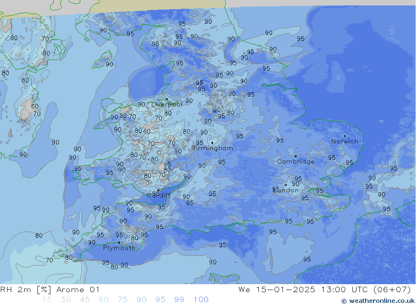
Task: Select the Cambridge city label
Action: [295, 162]
